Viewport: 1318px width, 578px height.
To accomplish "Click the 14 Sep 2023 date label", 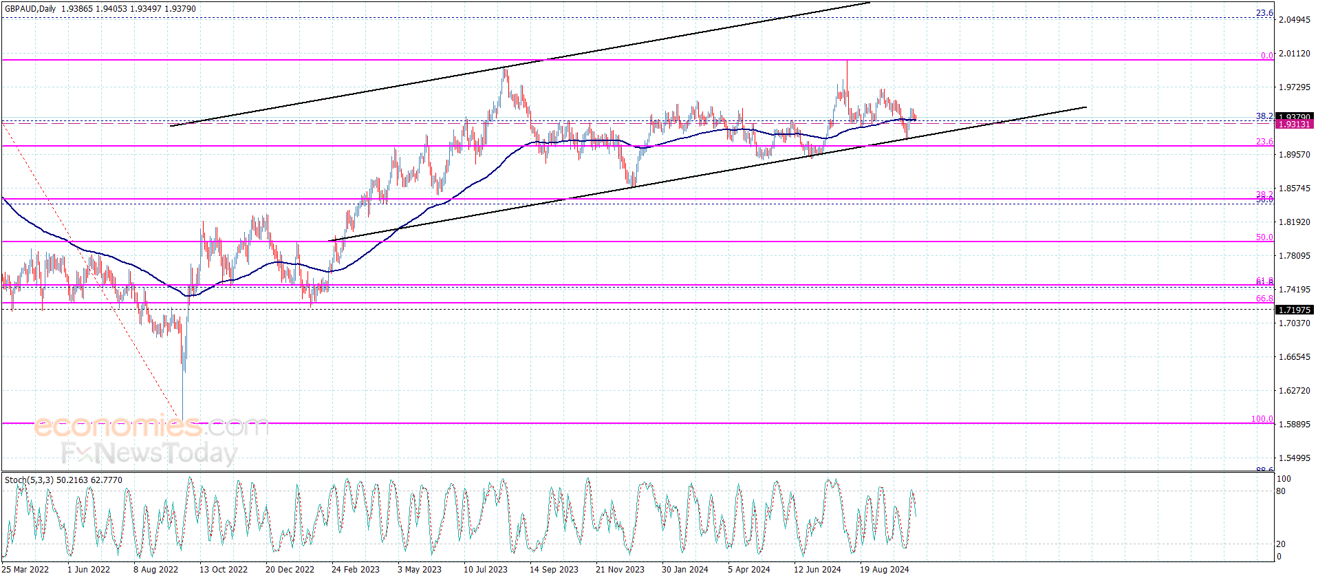I will pos(554,569).
